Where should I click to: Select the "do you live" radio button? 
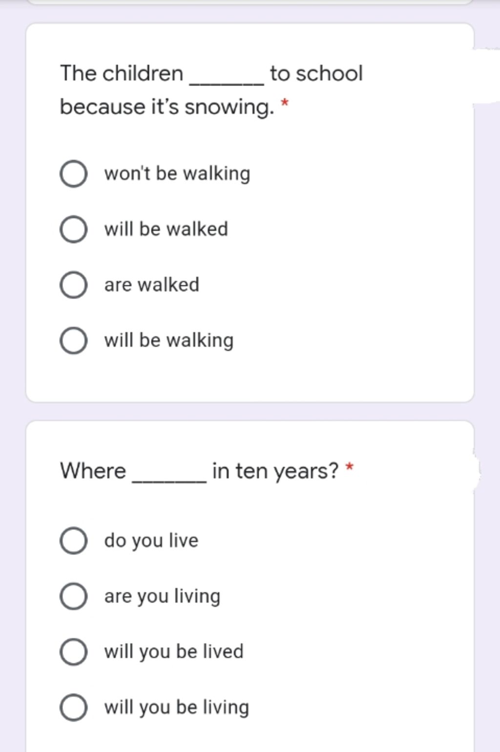pos(74,540)
